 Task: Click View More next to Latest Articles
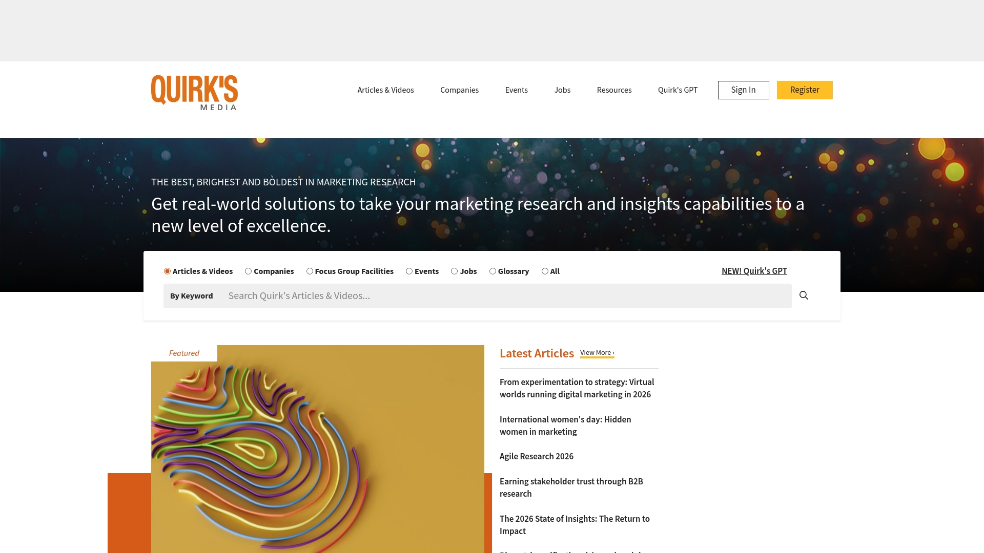pyautogui.click(x=596, y=352)
